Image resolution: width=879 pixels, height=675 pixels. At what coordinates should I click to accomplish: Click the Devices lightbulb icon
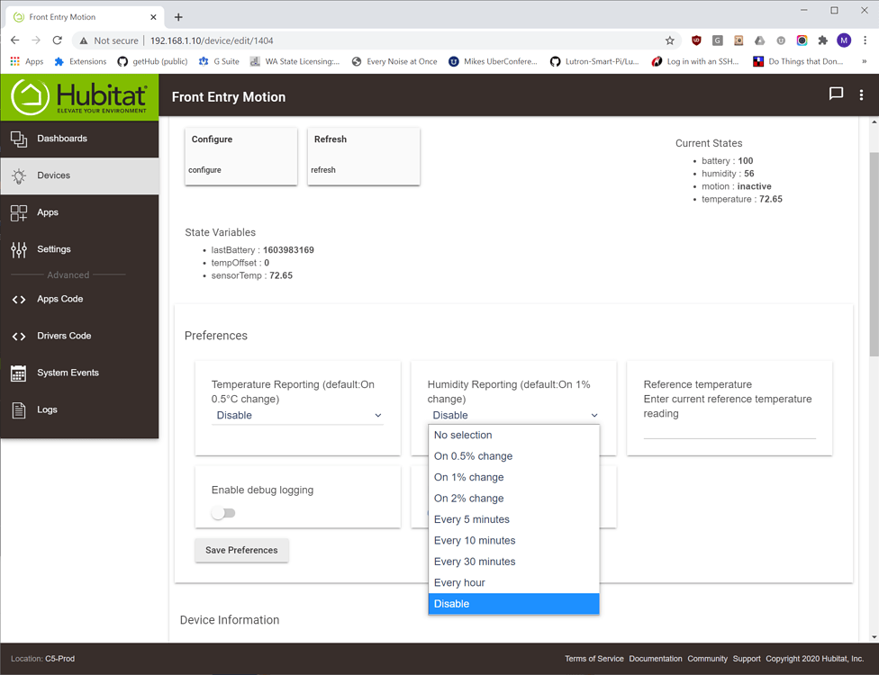(19, 176)
